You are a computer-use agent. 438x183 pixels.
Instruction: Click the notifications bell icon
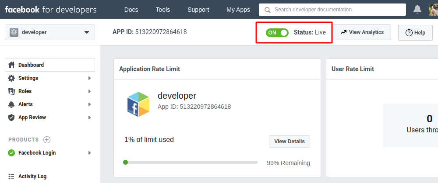pyautogui.click(x=417, y=9)
